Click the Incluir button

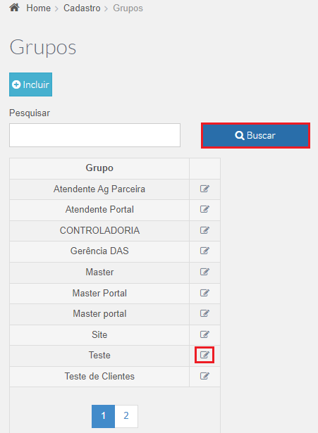click(x=31, y=84)
